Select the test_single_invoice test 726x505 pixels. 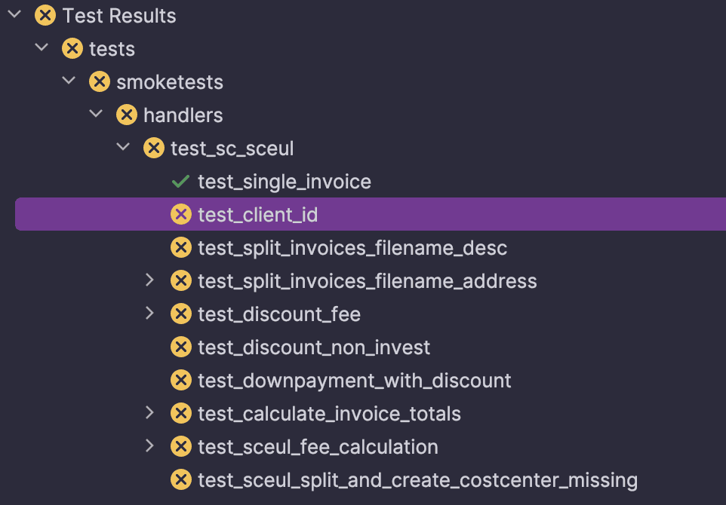284,182
